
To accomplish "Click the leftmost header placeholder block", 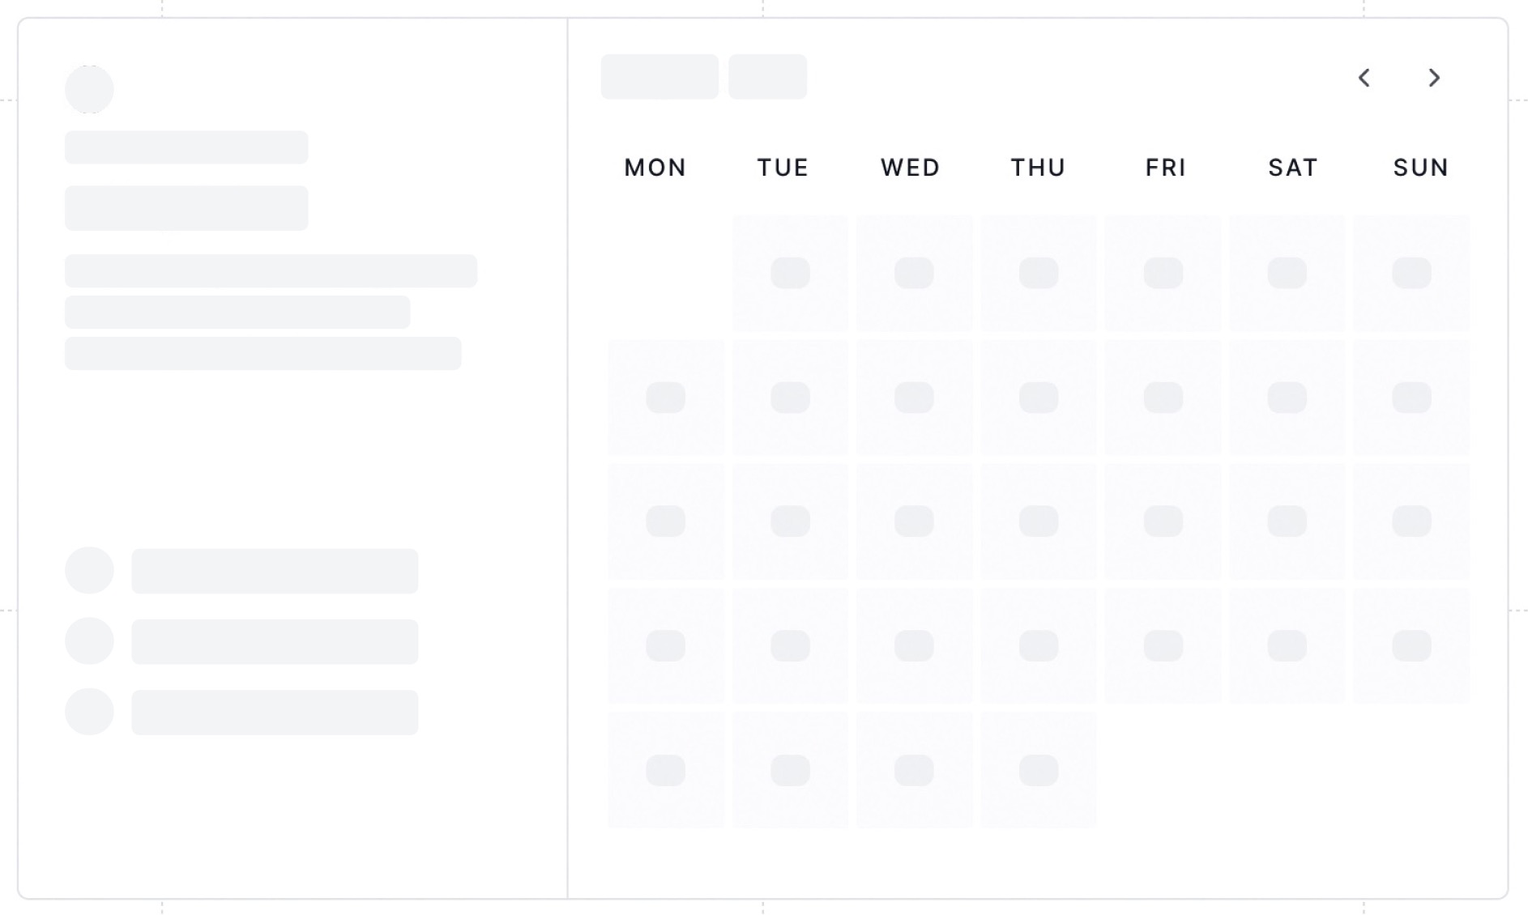I will coord(659,76).
